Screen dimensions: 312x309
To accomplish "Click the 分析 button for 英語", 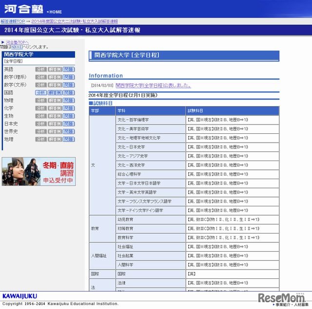I will [41, 69].
